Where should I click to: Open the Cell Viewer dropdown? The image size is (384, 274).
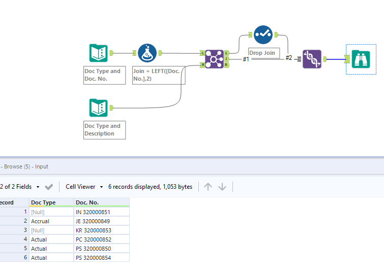[84, 187]
